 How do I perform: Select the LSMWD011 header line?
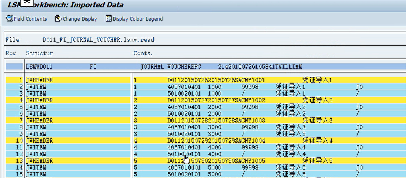[206, 67]
